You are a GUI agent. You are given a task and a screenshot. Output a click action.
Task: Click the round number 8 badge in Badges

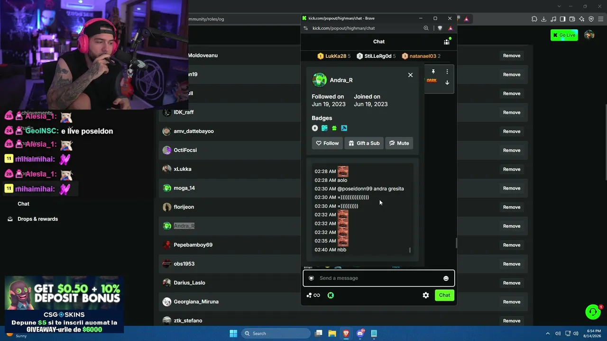pyautogui.click(x=315, y=128)
